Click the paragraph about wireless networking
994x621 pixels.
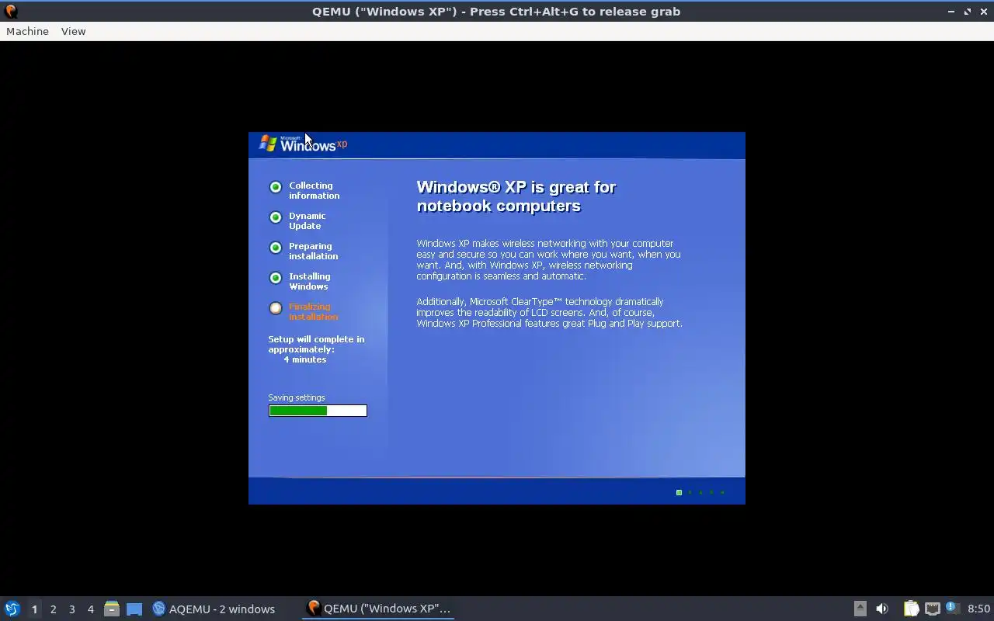tap(548, 259)
